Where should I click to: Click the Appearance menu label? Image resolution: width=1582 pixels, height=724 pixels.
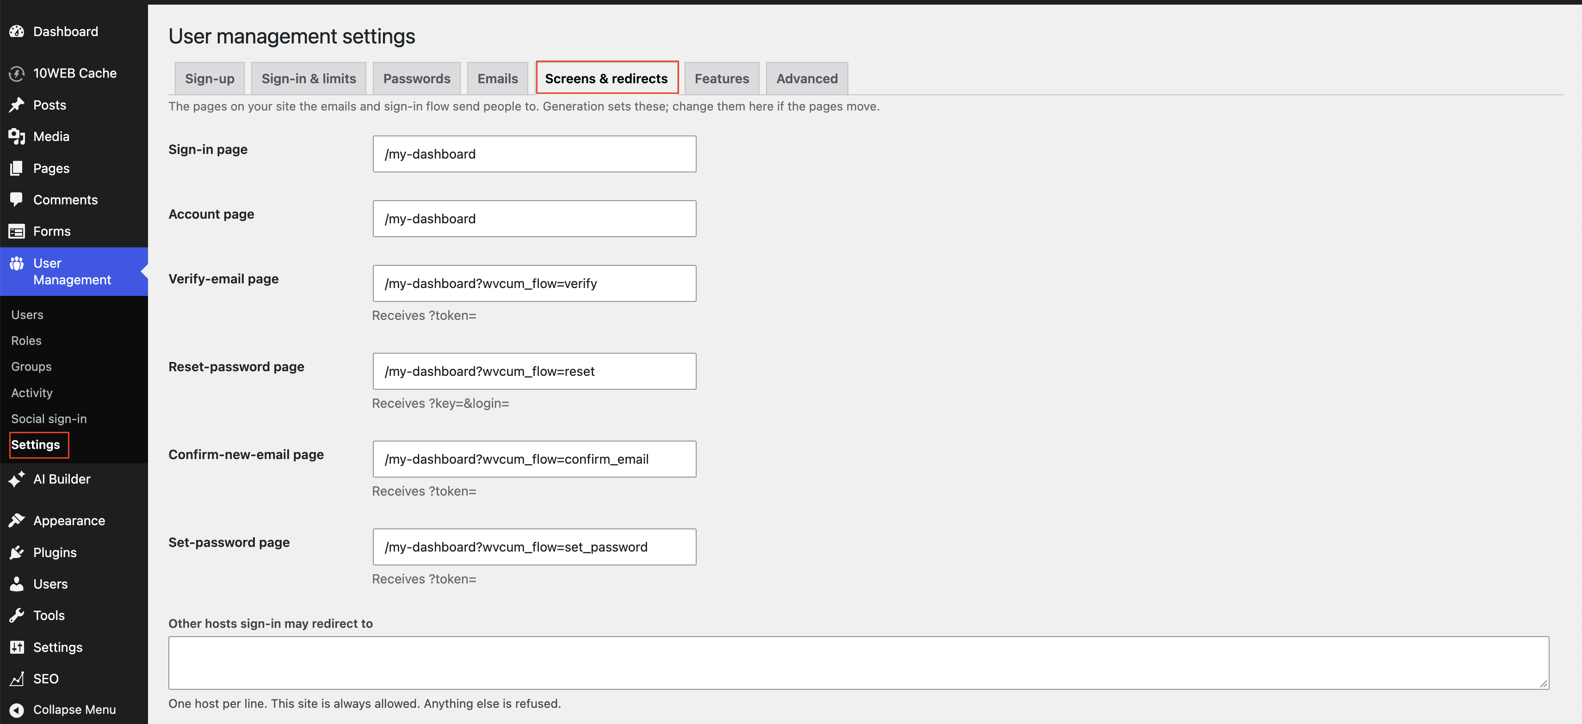click(x=69, y=521)
